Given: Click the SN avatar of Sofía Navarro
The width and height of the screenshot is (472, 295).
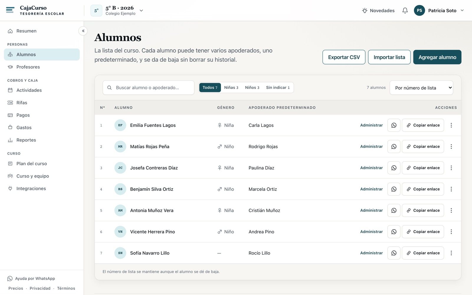Looking at the screenshot, I should click(x=120, y=253).
